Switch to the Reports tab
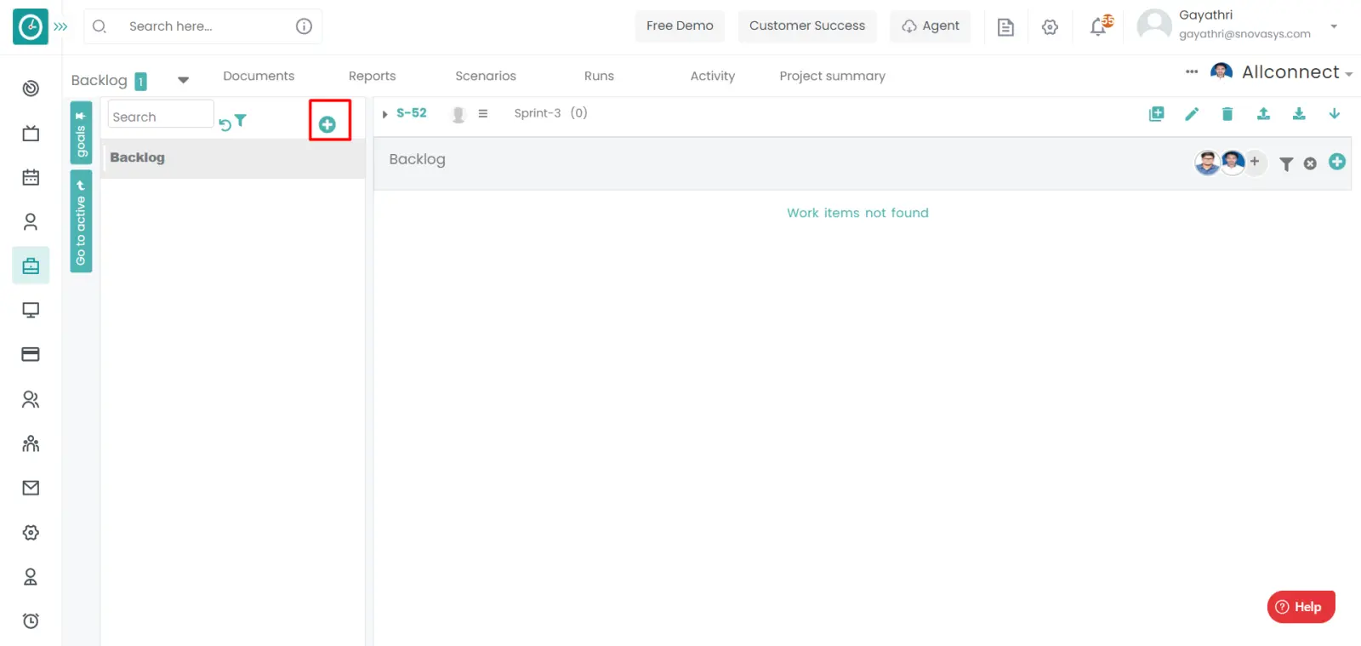Viewport: 1361px width, 646px height. (x=372, y=76)
